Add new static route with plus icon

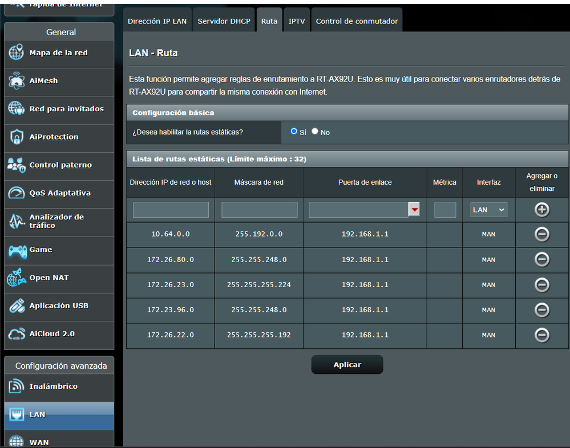541,210
